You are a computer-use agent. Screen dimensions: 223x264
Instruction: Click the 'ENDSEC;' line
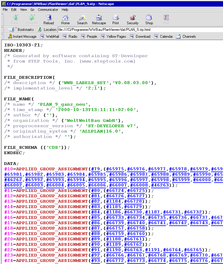(14, 153)
